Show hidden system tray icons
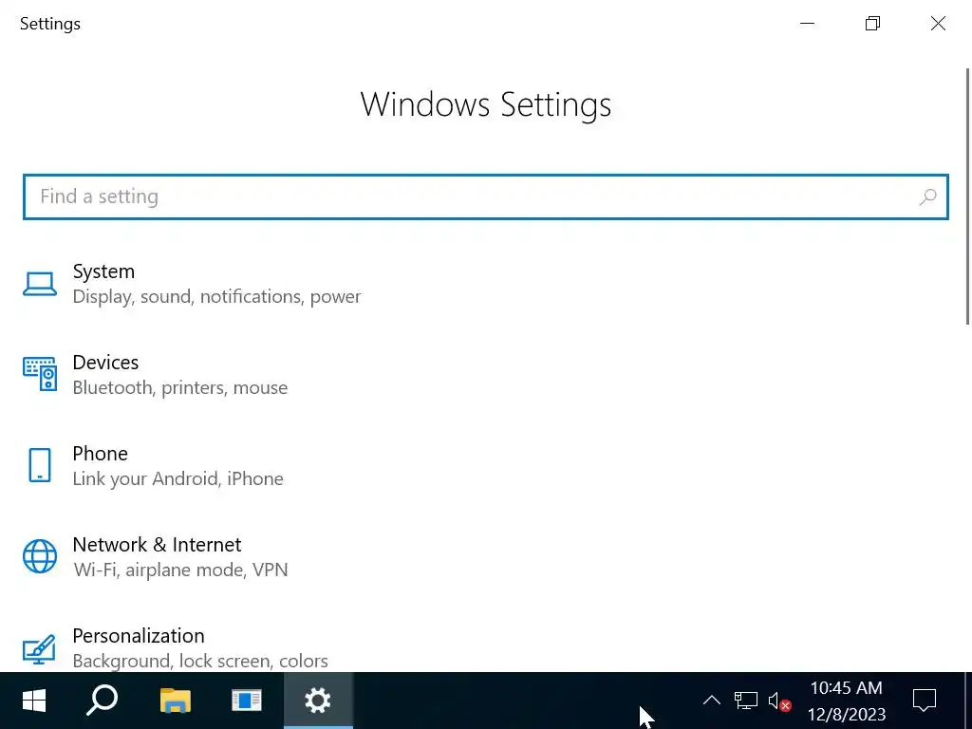 pyautogui.click(x=712, y=701)
